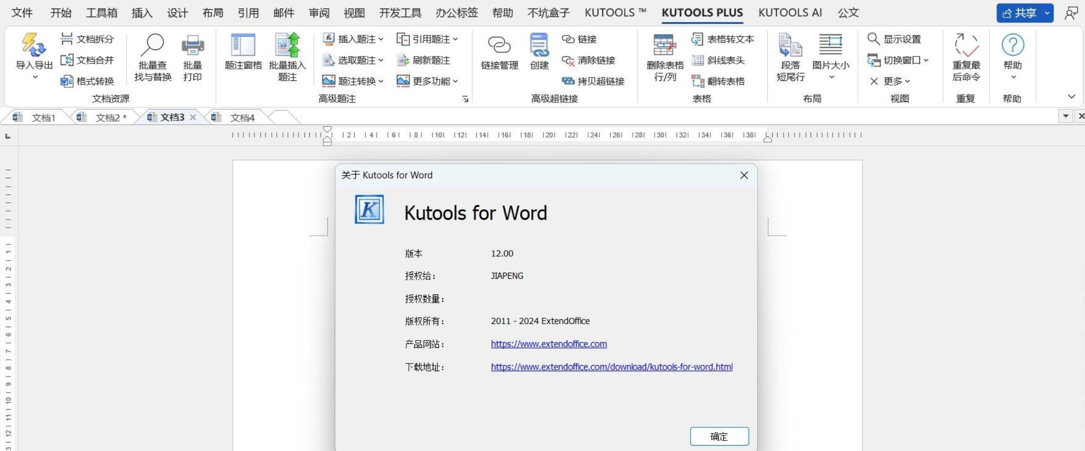Open the Import/Export (导入导出) tool
Screen dimensions: 1085x451
pos(34,56)
